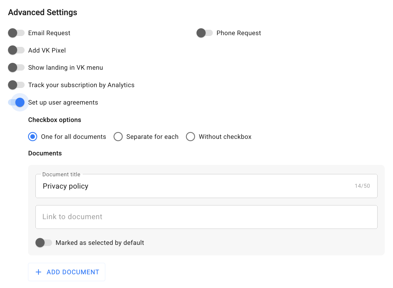This screenshot has height=288, width=393.
Task: Turn on the Phone Request switch
Action: (x=205, y=33)
